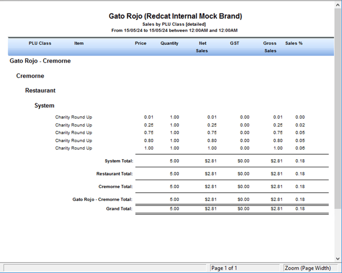Click Charity Round Up row priced 0.75
The width and height of the screenshot is (342, 273).
180,133
